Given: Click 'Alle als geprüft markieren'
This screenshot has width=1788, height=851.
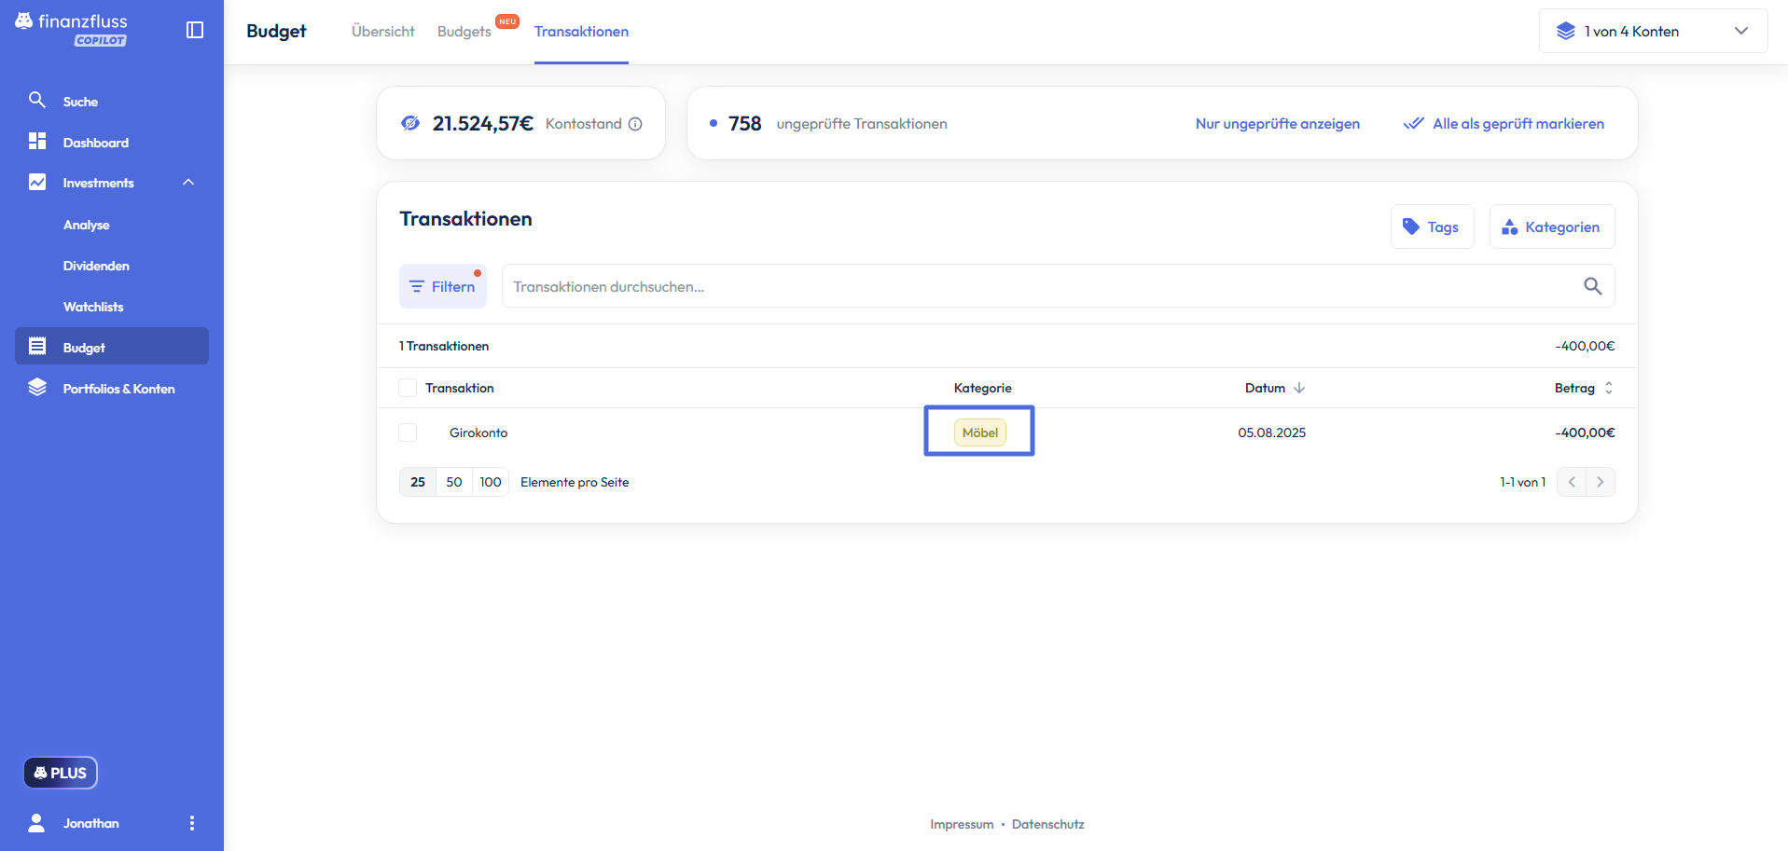Looking at the screenshot, I should click(x=1504, y=124).
